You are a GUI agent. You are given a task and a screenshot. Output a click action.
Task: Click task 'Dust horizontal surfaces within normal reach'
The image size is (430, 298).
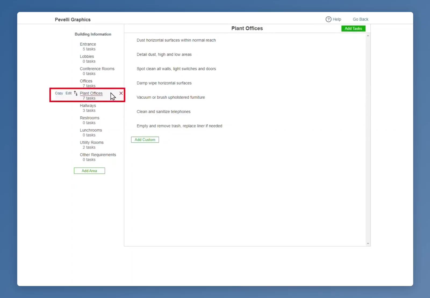[x=176, y=40]
